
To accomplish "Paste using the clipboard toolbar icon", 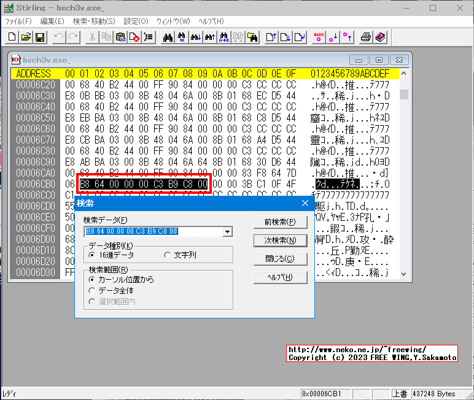I will [x=120, y=37].
